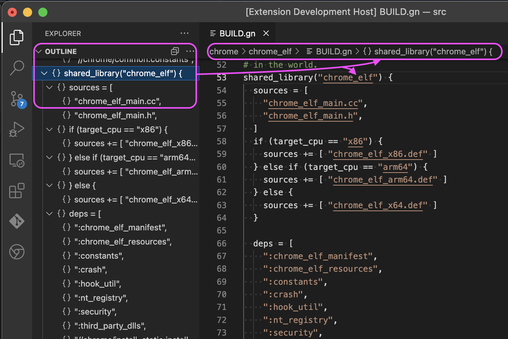Click Collapse All icon in Outline header
This screenshot has height=339, width=508.
pyautogui.click(x=175, y=51)
